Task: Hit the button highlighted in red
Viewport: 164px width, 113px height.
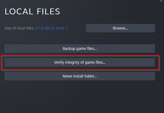Action: pyautogui.click(x=79, y=62)
